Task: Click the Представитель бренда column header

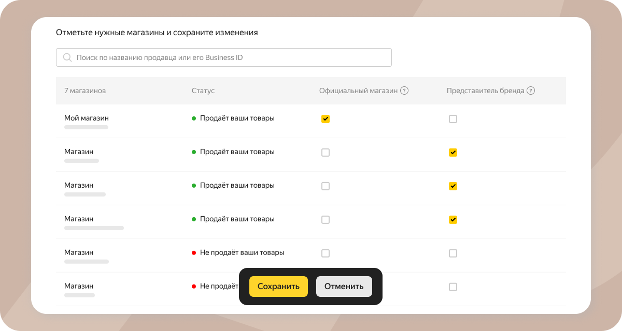Action: tap(485, 91)
